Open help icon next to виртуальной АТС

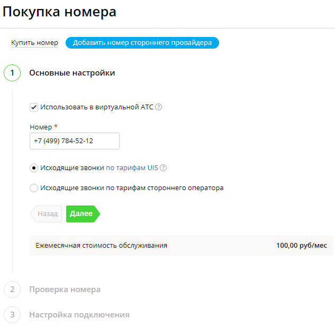(158, 107)
